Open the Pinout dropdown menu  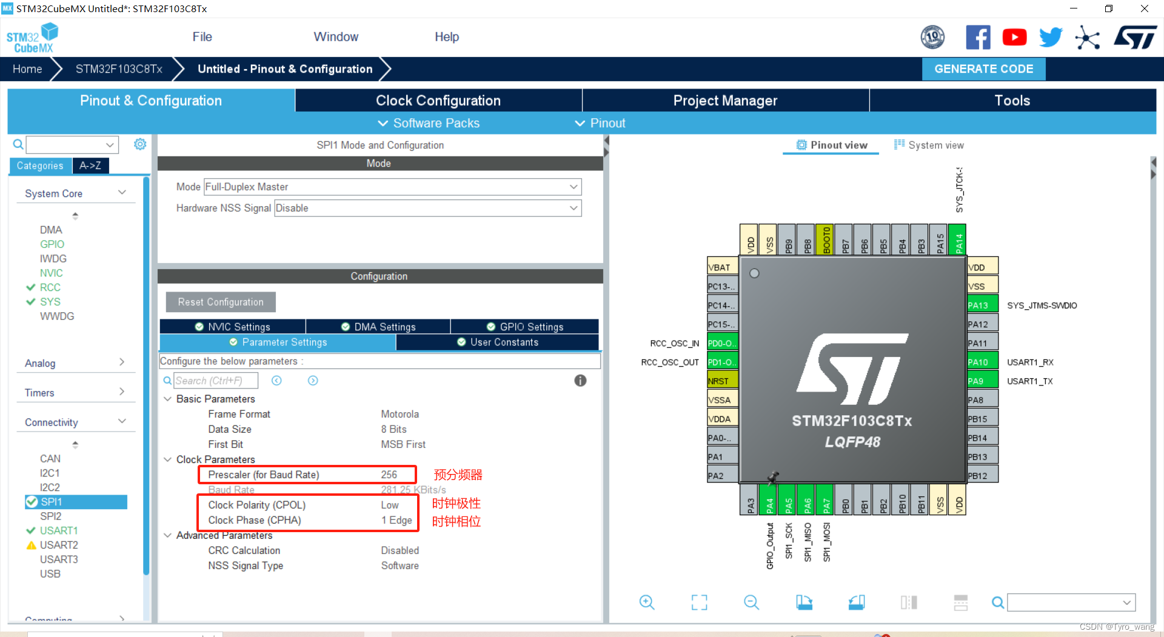(600, 123)
